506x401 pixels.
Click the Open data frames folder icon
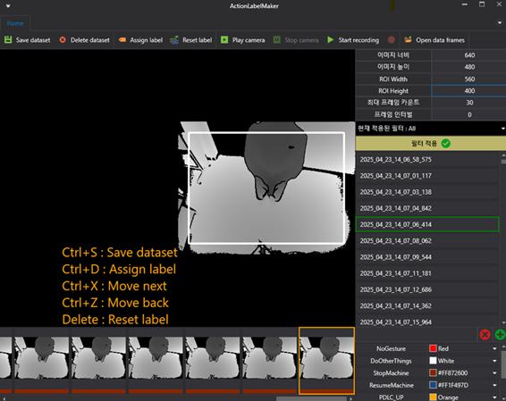pyautogui.click(x=409, y=39)
